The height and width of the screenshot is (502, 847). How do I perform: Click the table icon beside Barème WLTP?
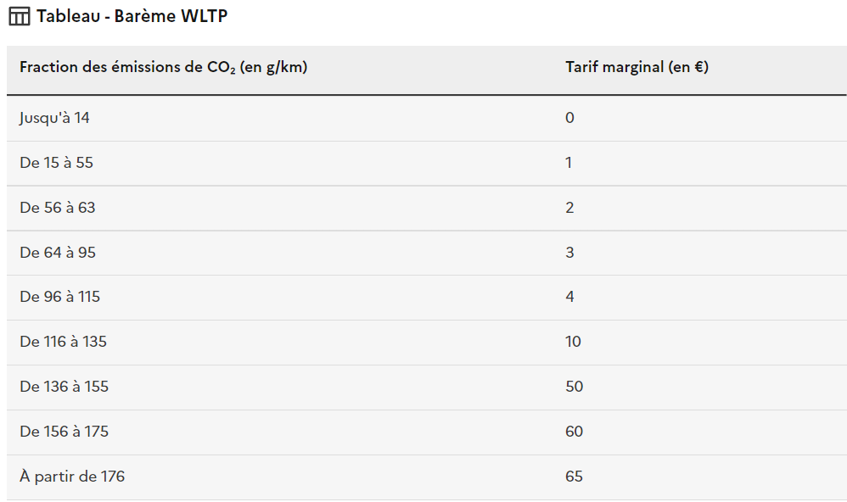20,16
